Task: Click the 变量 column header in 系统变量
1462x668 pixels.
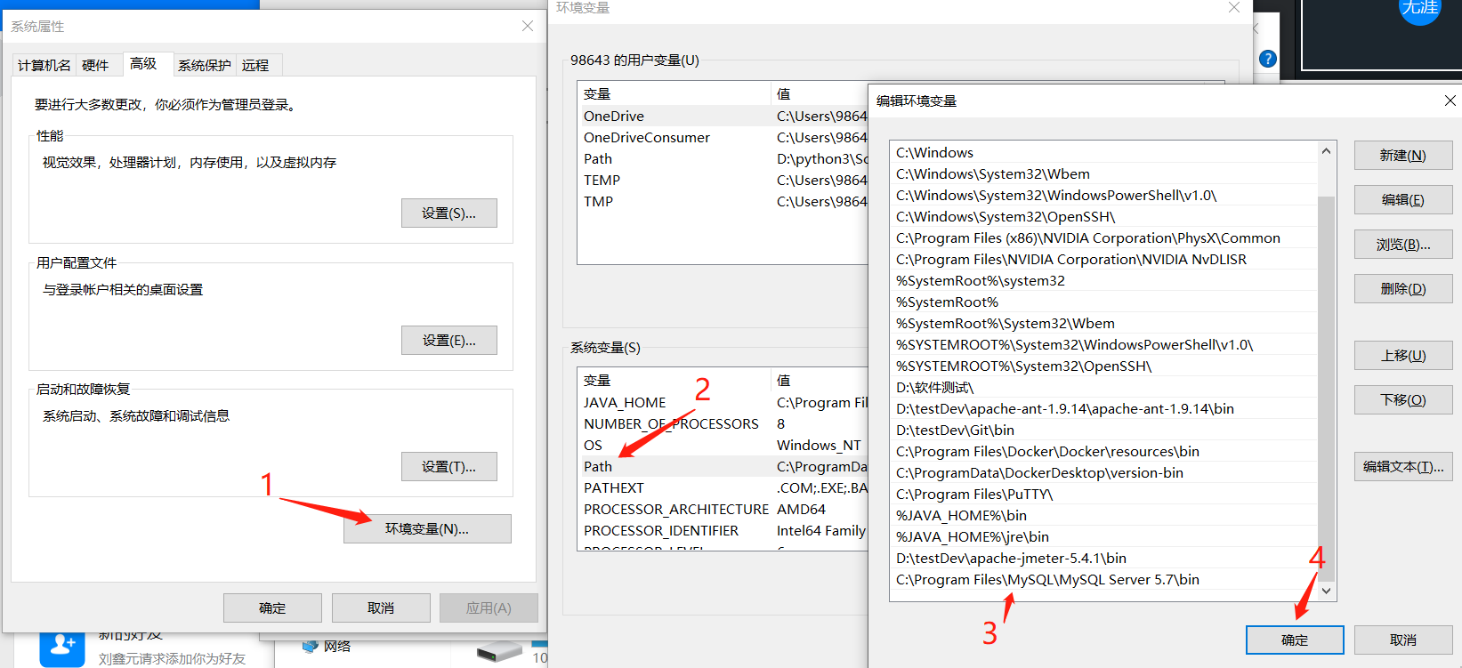Action: 674,381
